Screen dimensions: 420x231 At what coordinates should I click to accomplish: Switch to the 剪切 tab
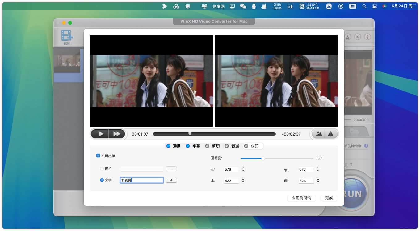(212, 146)
